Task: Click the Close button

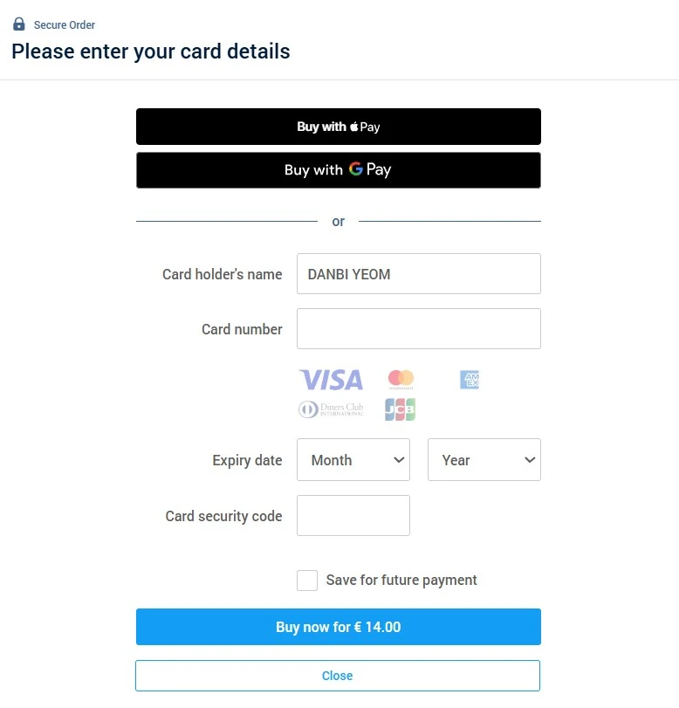Action: [338, 676]
